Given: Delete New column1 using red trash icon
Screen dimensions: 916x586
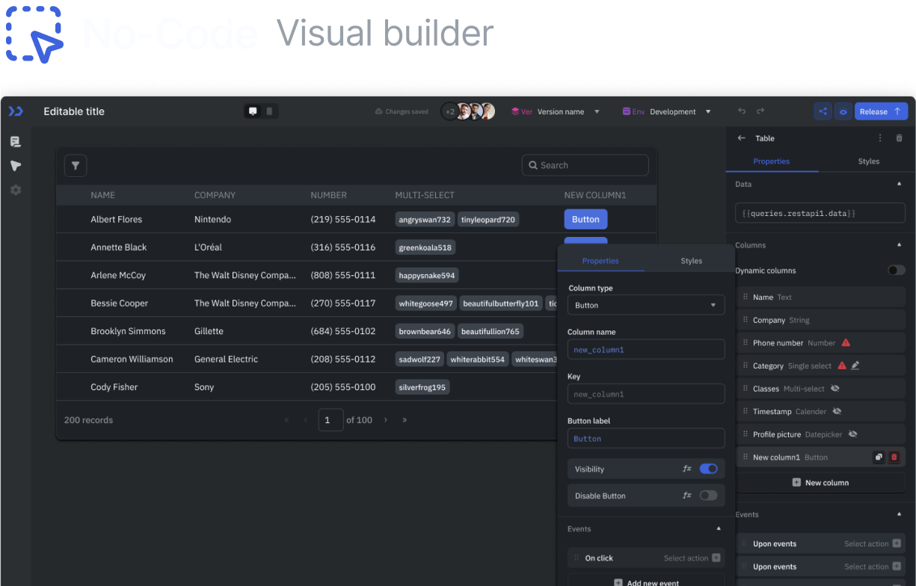Looking at the screenshot, I should [894, 457].
